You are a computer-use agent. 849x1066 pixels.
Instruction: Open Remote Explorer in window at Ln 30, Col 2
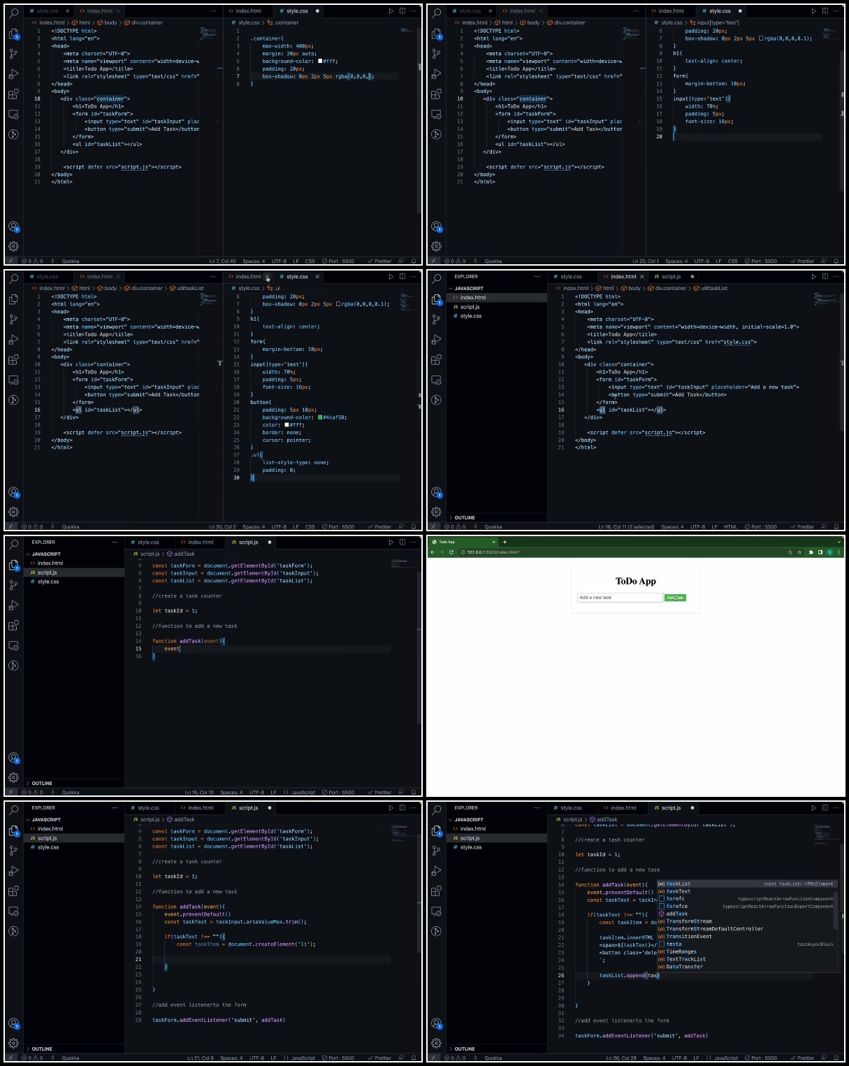click(x=13, y=380)
